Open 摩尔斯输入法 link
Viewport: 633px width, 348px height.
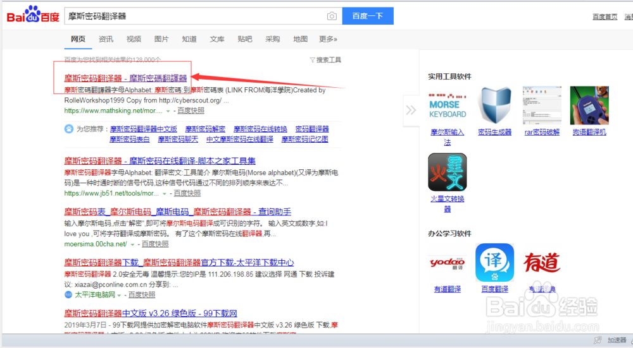pos(448,137)
